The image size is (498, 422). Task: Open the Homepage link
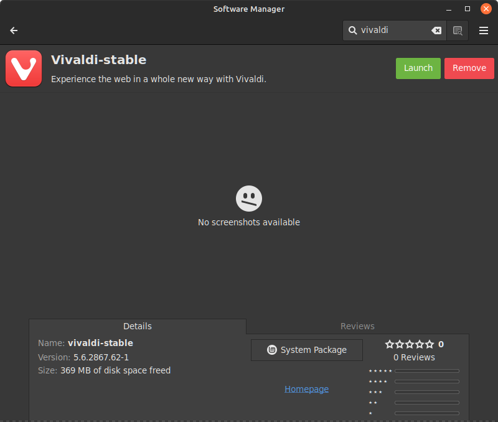306,389
